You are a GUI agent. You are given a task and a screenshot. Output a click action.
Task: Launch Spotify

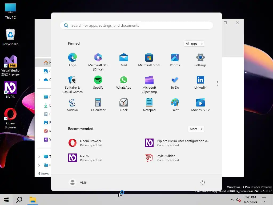coord(98,83)
